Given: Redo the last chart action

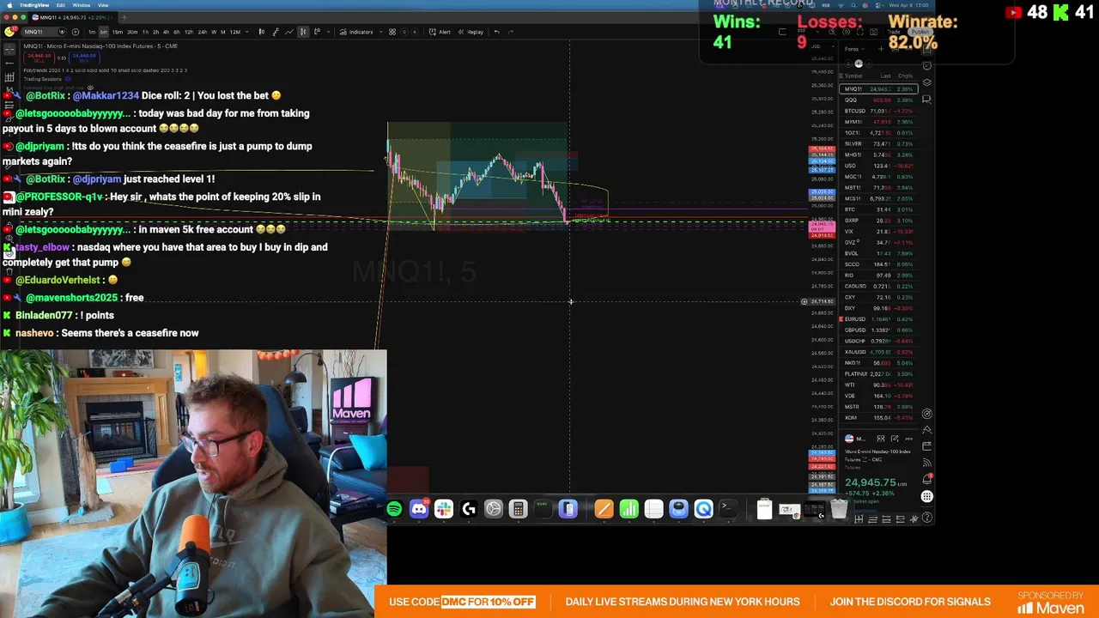Looking at the screenshot, I should 511,32.
